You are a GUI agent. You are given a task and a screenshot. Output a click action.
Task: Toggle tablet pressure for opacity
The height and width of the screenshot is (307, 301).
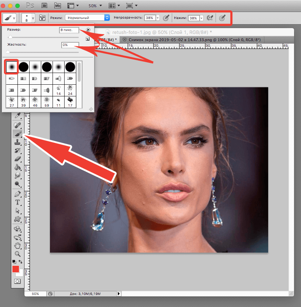click(166, 18)
